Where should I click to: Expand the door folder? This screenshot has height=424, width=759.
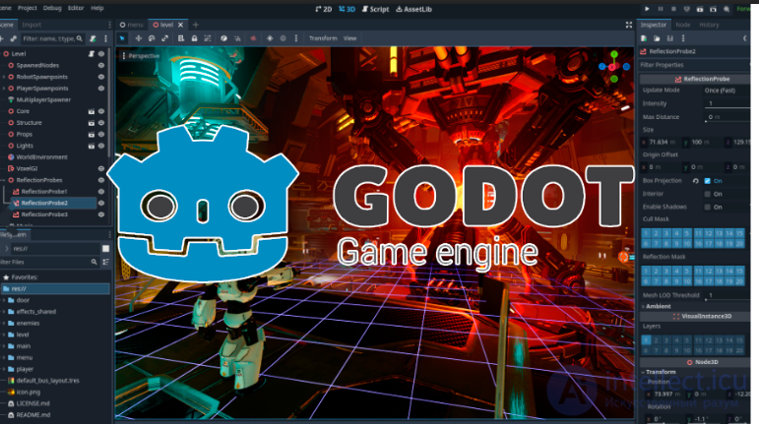(x=4, y=300)
